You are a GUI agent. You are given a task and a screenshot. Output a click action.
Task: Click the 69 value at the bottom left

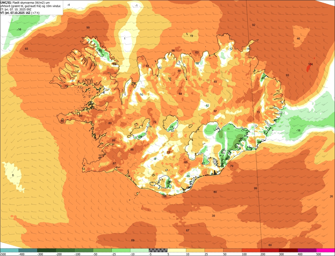[x=133, y=240]
